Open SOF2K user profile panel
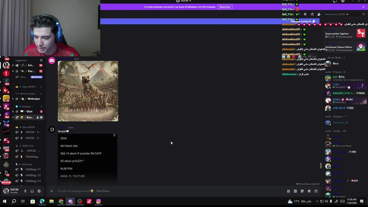 point(11,191)
